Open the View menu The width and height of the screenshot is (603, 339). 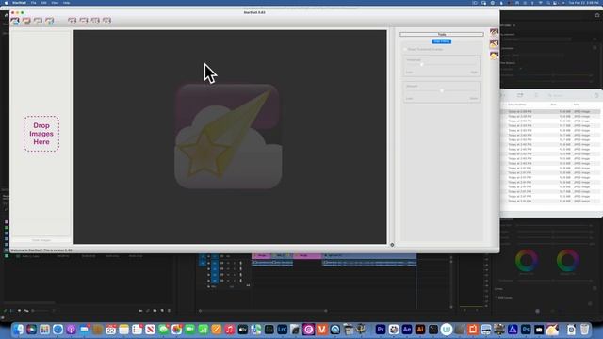55,3
